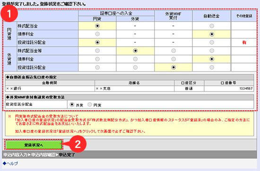Click the 店舗名 header cell

[134, 83]
